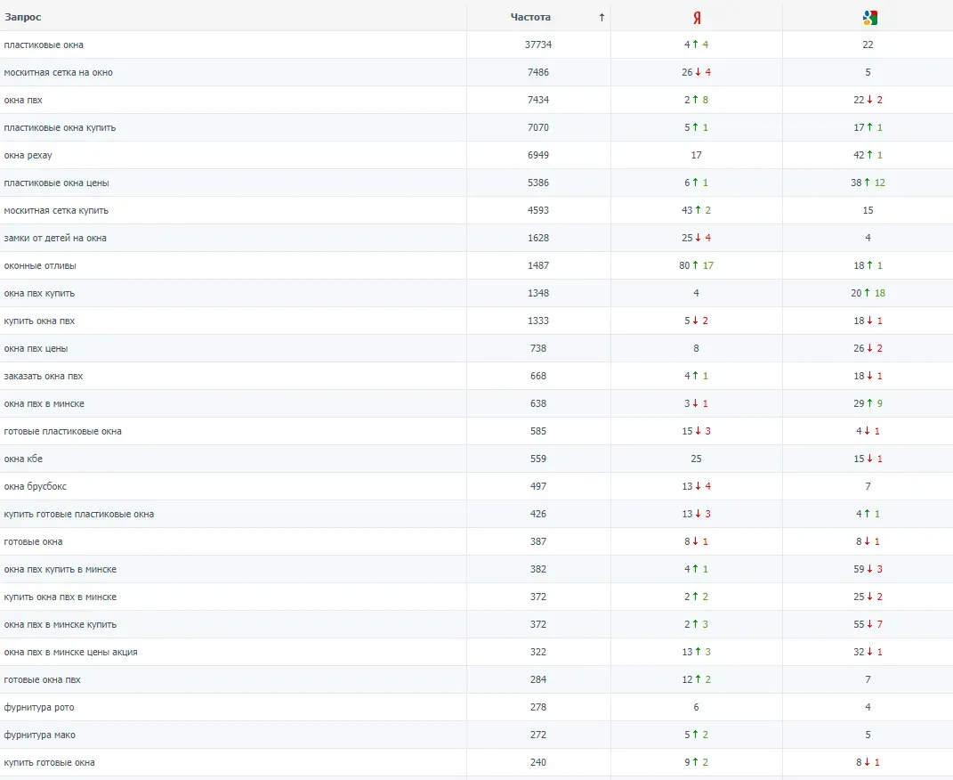Viewport: 953px width, 780px height.
Task: Click the Google column header icon
Action: click(x=869, y=18)
